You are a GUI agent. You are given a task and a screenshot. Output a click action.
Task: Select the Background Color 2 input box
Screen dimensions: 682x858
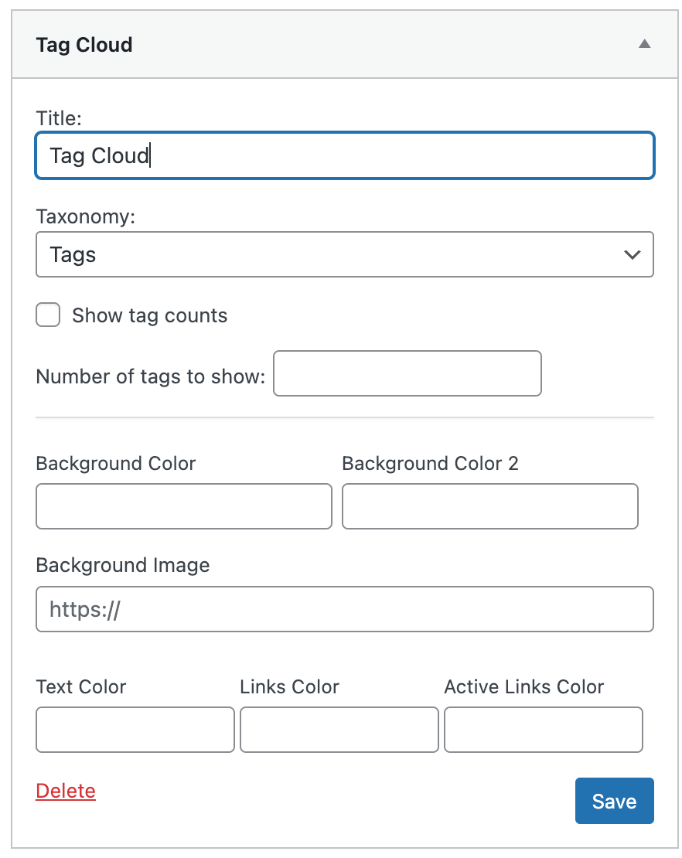(x=489, y=506)
